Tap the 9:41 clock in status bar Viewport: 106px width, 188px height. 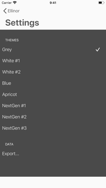[53, 3]
